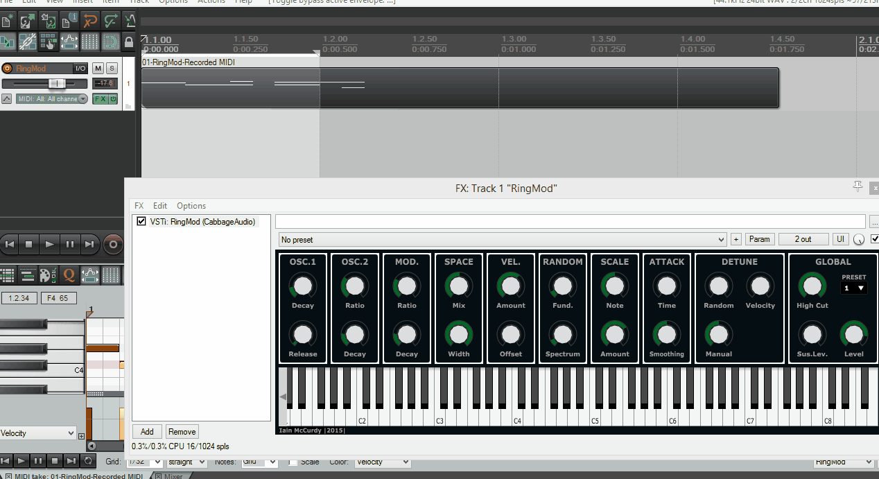
Task: Click the green Redo arrow icon
Action: coord(110,21)
